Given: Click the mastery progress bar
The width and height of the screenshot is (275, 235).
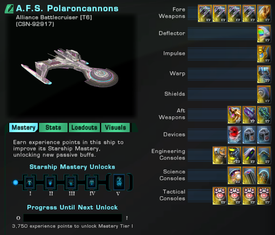Looking at the screenshot, I should 73,218.
